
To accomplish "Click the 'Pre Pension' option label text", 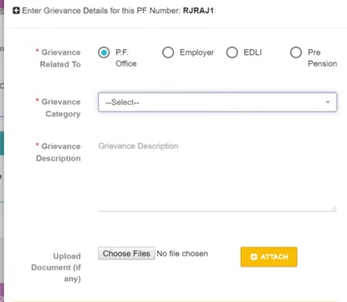I will click(x=322, y=58).
